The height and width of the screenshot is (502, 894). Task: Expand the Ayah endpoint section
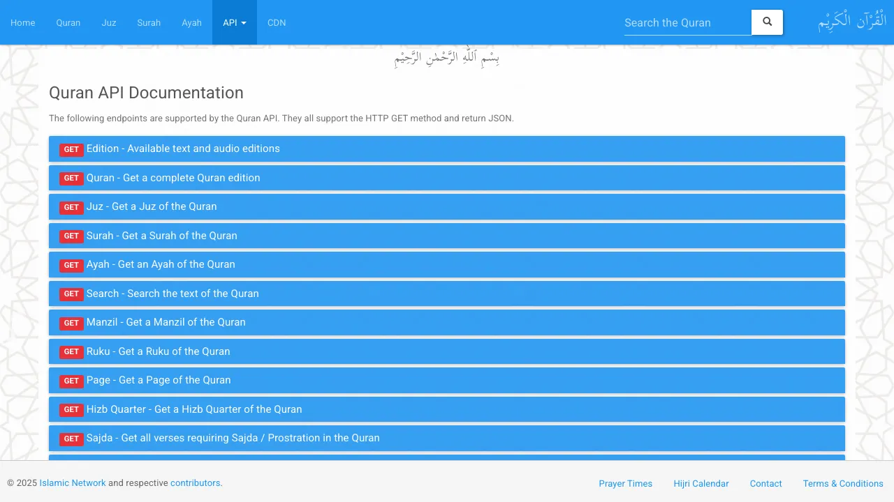tap(447, 264)
